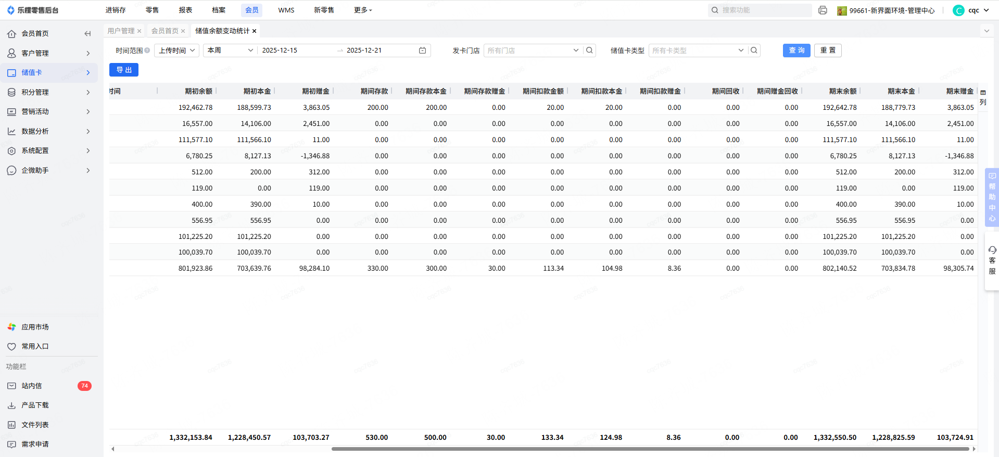Viewport: 999px width, 457px height.
Task: Click the 重置 reset button
Action: [828, 50]
